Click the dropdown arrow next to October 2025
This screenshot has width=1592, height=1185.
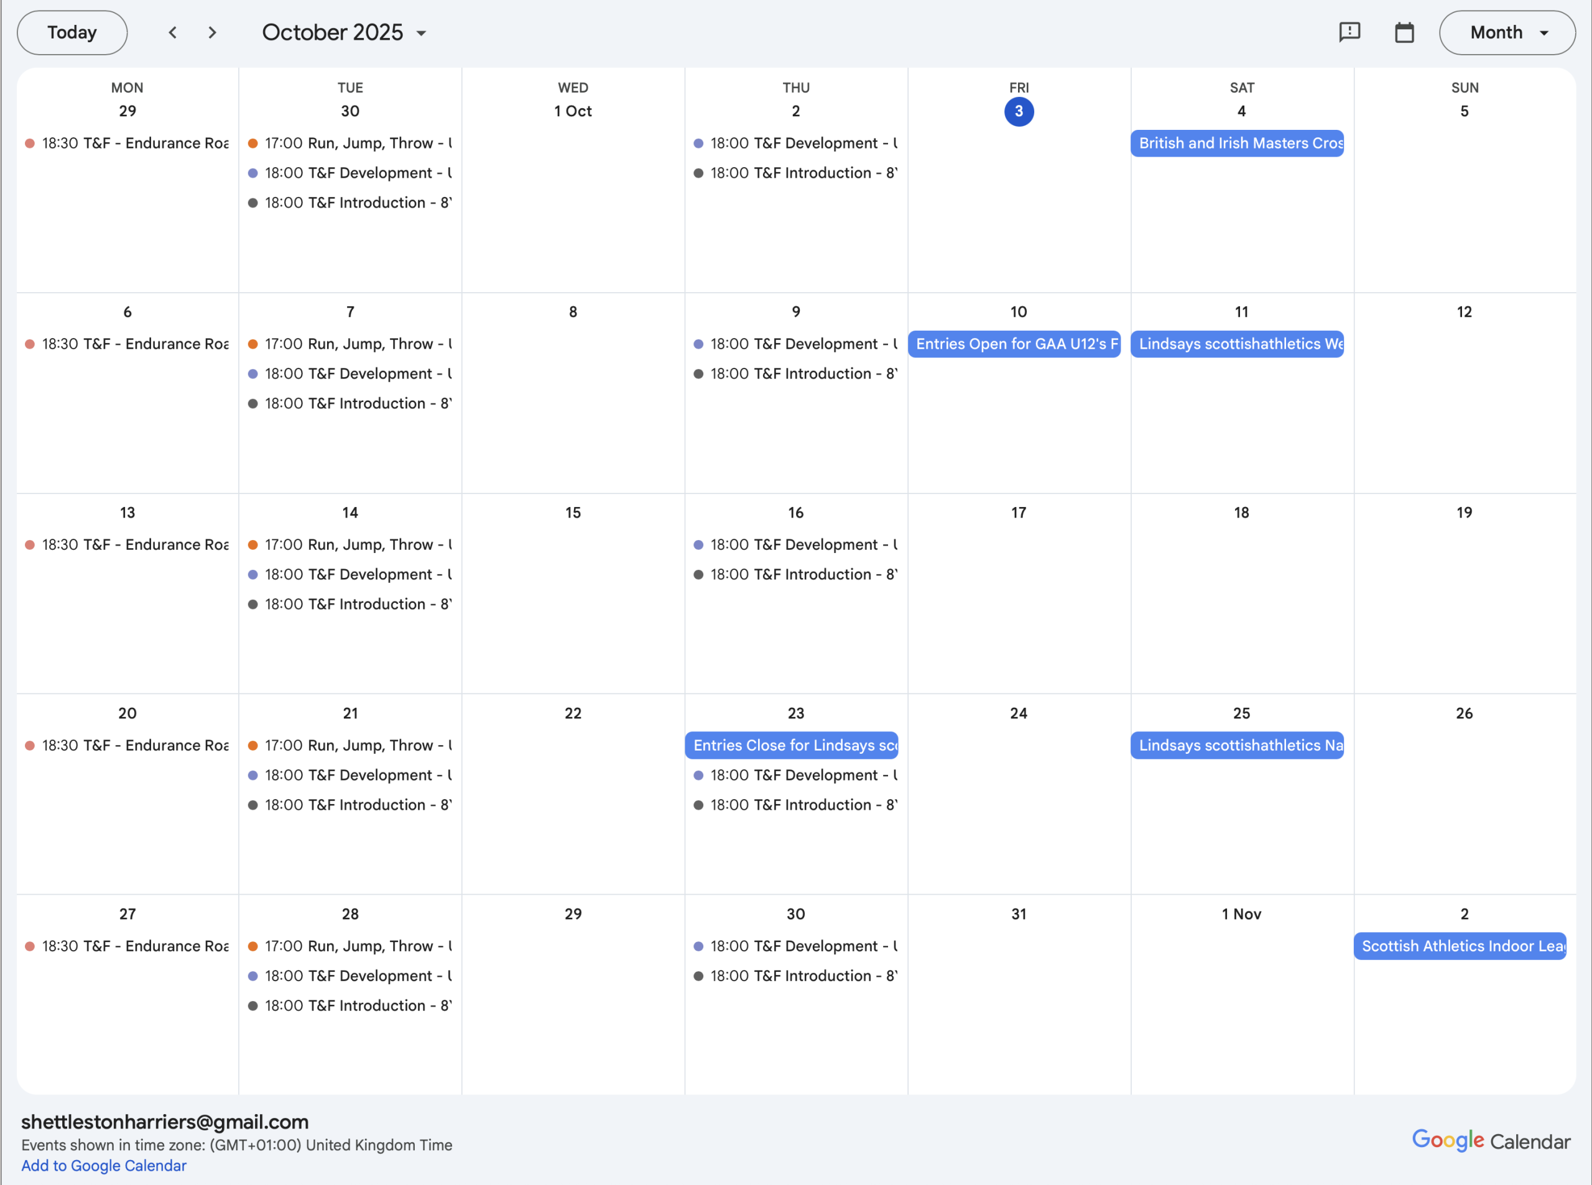pyautogui.click(x=422, y=33)
